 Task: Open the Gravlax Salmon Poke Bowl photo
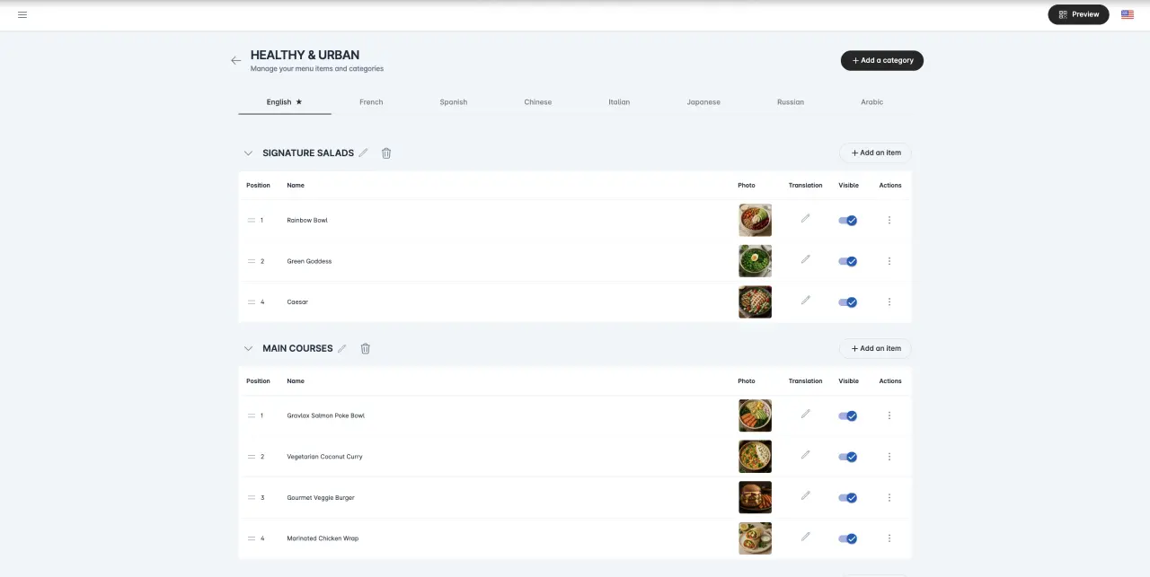755,415
